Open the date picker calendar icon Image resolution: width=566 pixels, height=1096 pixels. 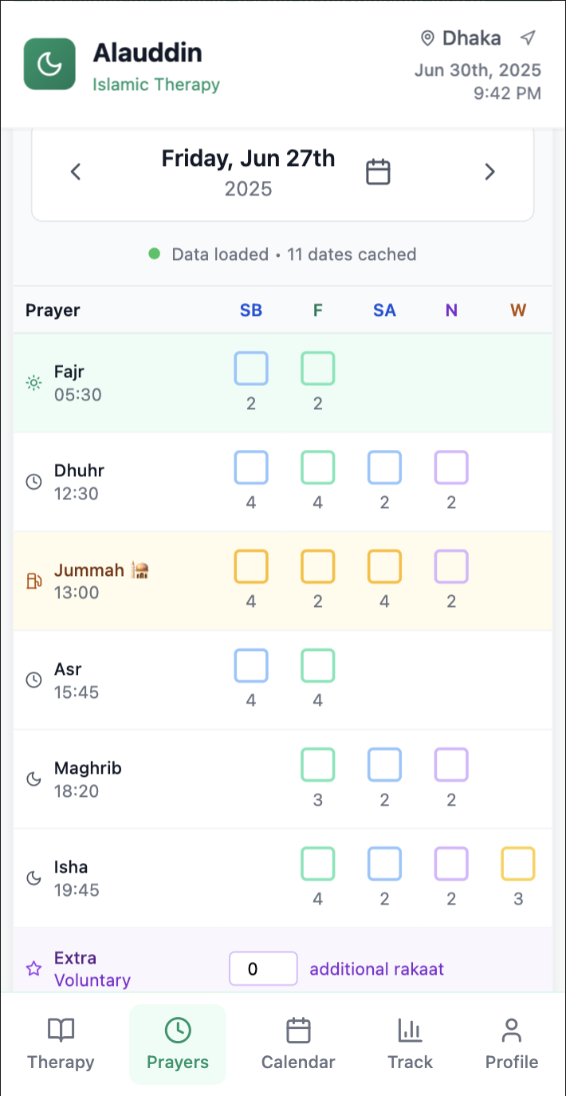(x=378, y=171)
